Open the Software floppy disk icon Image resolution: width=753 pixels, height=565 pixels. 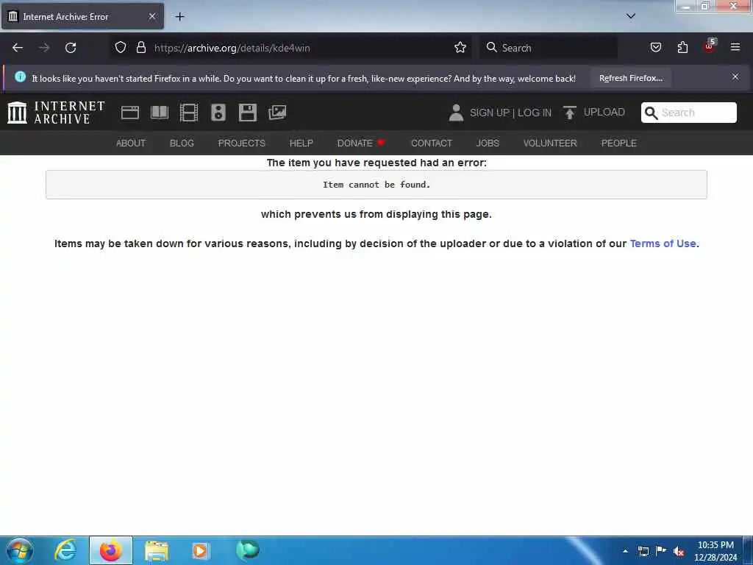pyautogui.click(x=248, y=113)
